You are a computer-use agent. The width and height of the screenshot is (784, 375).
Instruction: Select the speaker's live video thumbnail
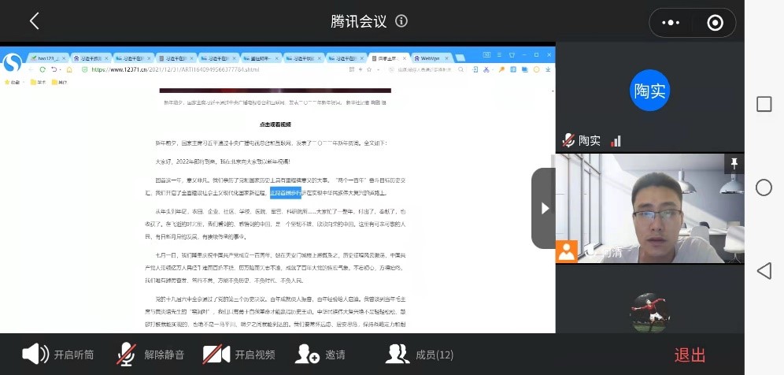(x=649, y=209)
